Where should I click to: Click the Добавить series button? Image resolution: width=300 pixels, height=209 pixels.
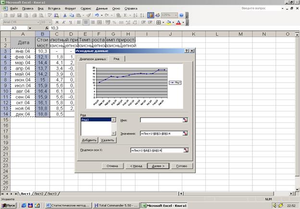[88, 140]
